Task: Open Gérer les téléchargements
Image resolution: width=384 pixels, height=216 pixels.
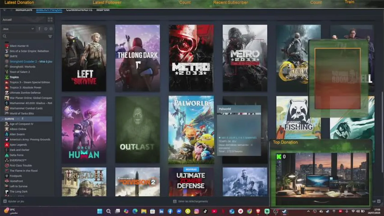Action: click(193, 201)
